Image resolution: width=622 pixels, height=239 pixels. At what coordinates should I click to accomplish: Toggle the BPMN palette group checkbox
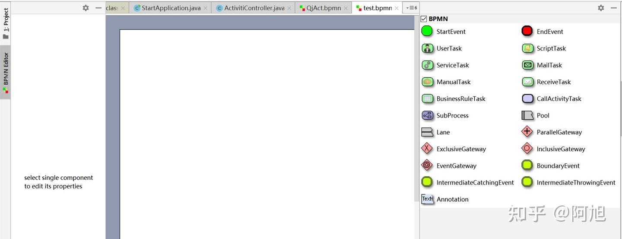tap(424, 19)
